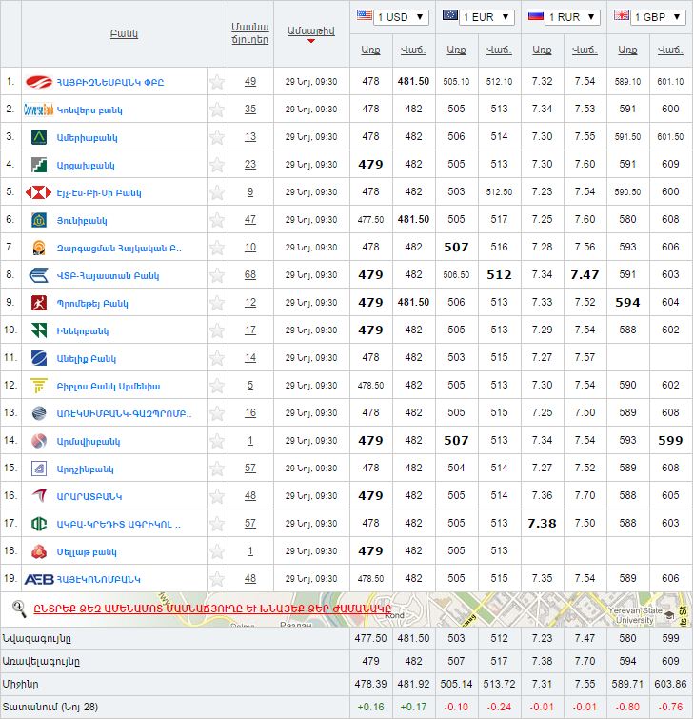Screen dimensions: 694x719
Task: Toggle favorite star for Araratbank row 16
Action: (x=217, y=496)
